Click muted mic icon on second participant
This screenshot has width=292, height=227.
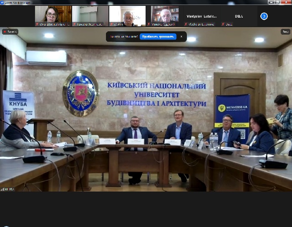pos(74,24)
